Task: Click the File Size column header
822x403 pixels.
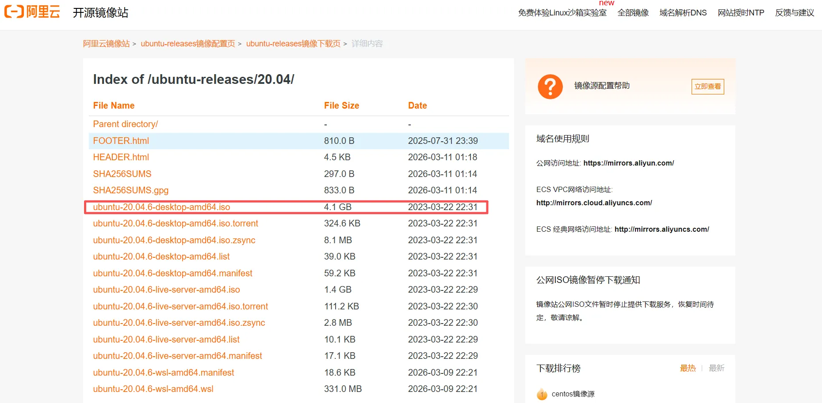Action: tap(341, 105)
